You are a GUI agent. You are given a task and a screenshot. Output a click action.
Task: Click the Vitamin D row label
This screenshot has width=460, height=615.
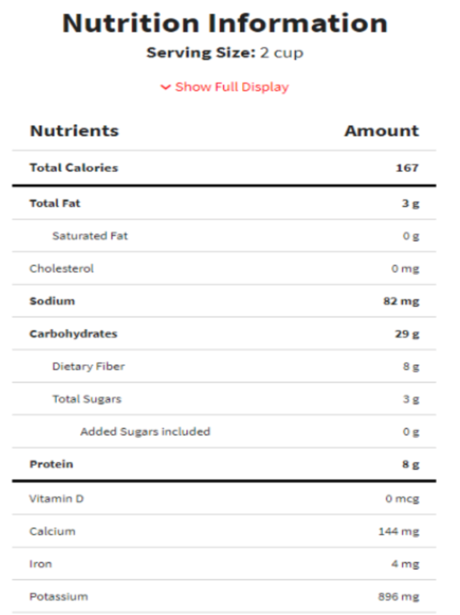[x=56, y=498]
